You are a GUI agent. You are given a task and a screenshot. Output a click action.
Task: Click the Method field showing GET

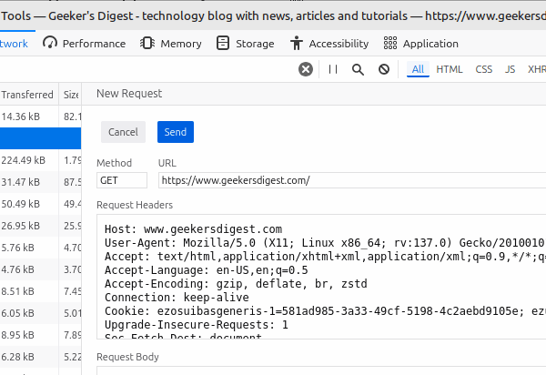click(122, 180)
